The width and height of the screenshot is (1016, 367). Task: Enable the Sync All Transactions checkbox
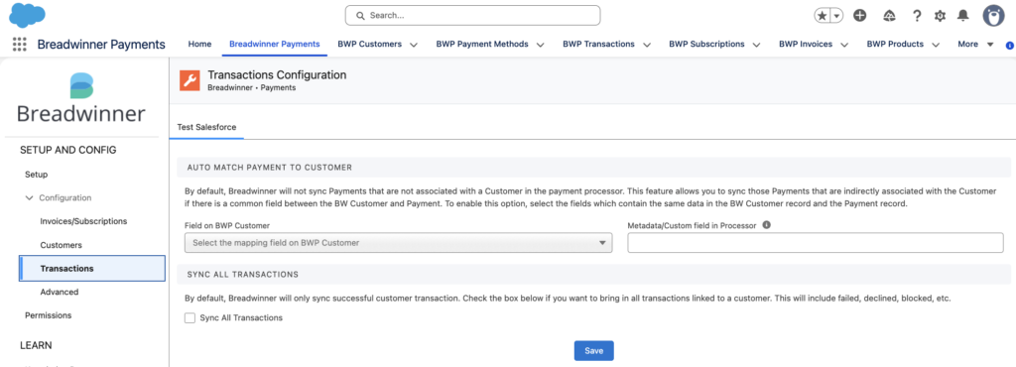click(x=190, y=317)
